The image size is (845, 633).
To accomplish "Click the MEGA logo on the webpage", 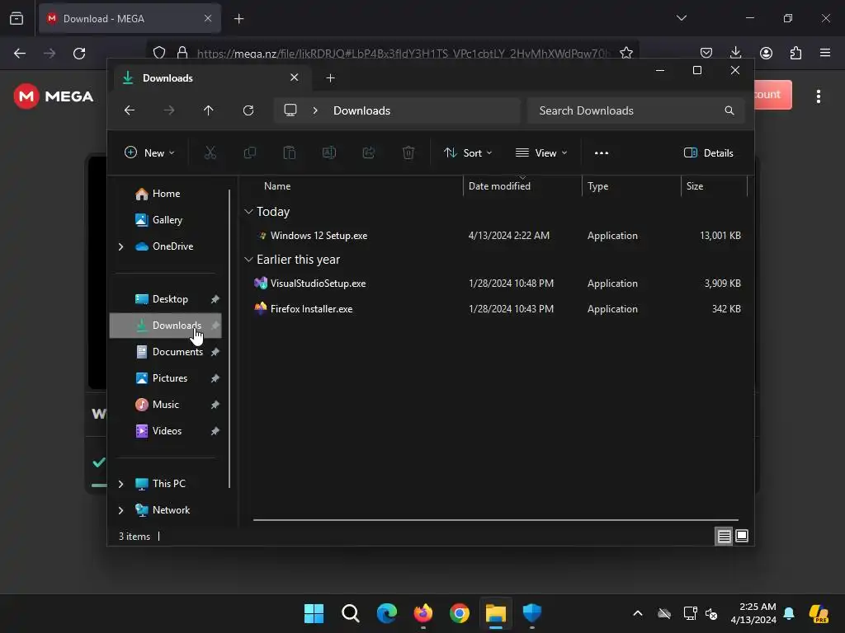I will 54,96.
